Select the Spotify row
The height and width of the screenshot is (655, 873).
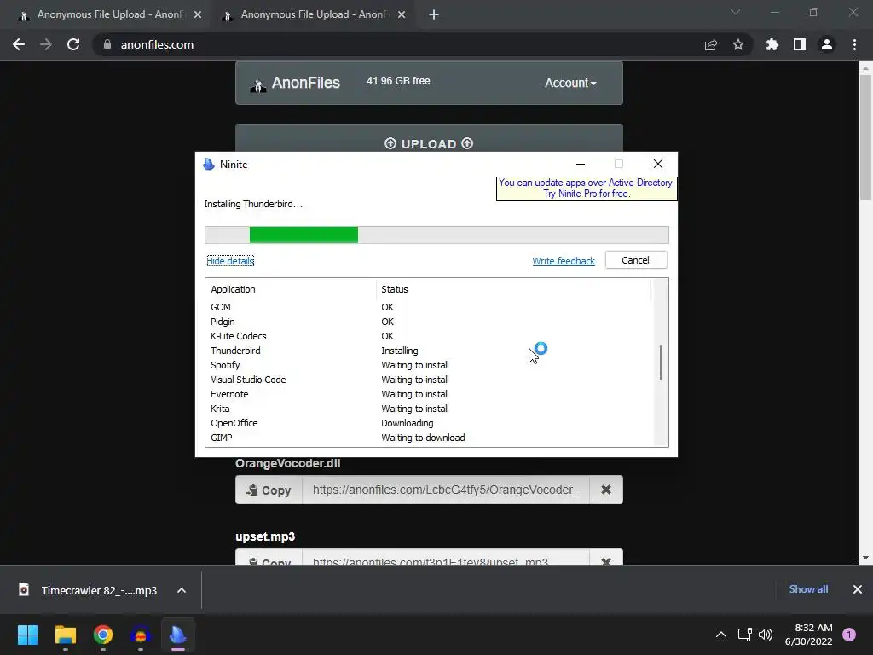pos(429,365)
